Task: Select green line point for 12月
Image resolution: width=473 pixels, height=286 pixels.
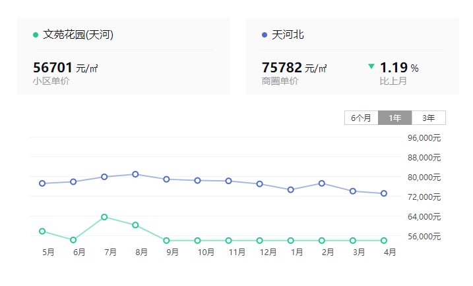Action: (x=260, y=241)
